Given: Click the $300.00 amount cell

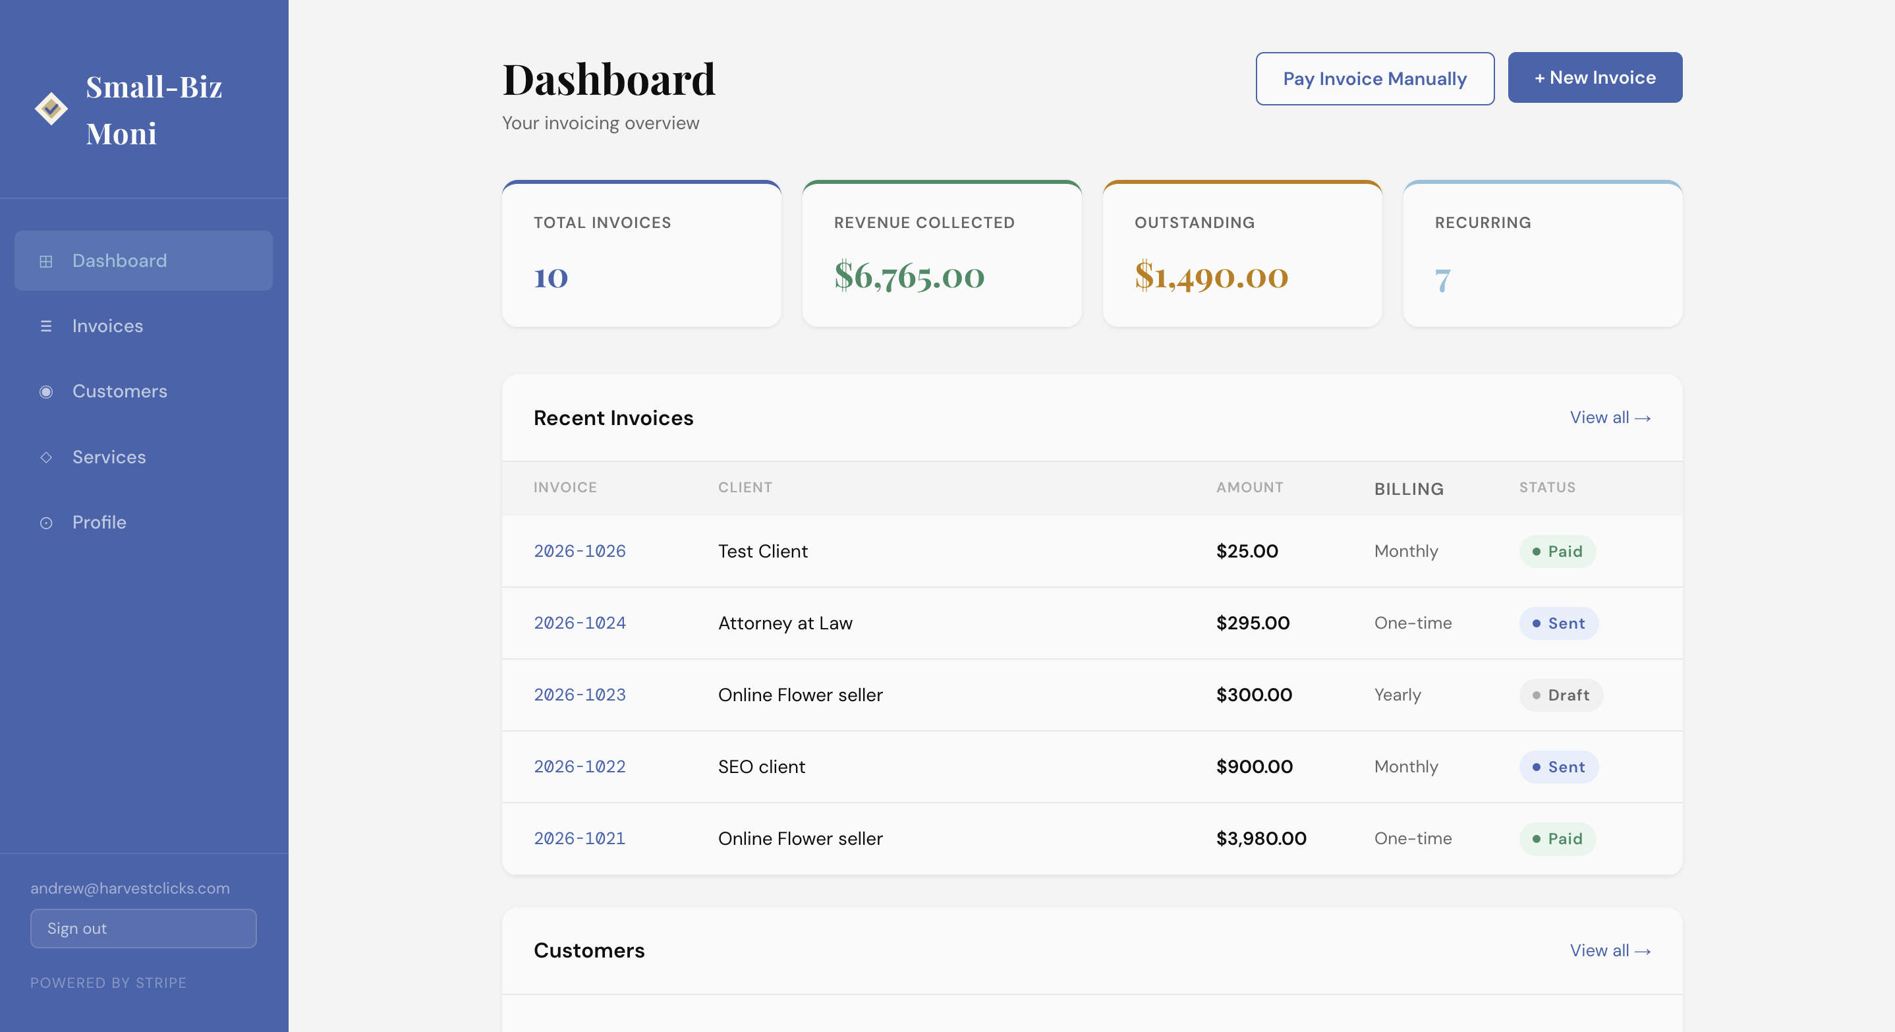Looking at the screenshot, I should pos(1255,695).
